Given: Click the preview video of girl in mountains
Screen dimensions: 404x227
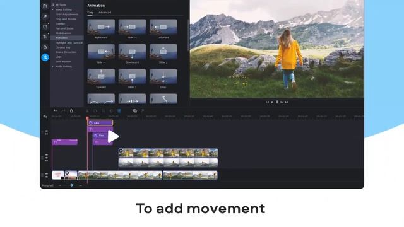Looking at the screenshot, I should tap(276, 49).
